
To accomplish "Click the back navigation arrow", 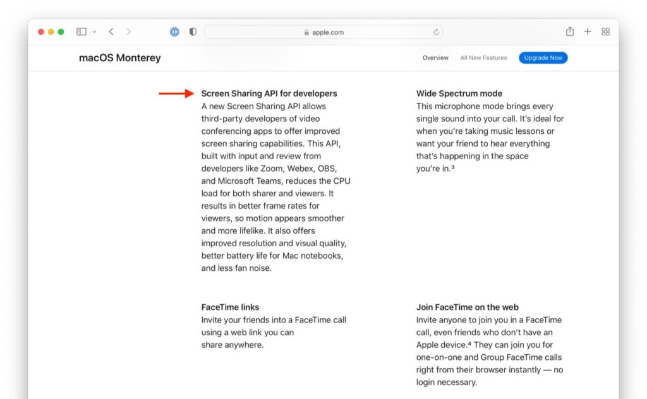I will 111,31.
